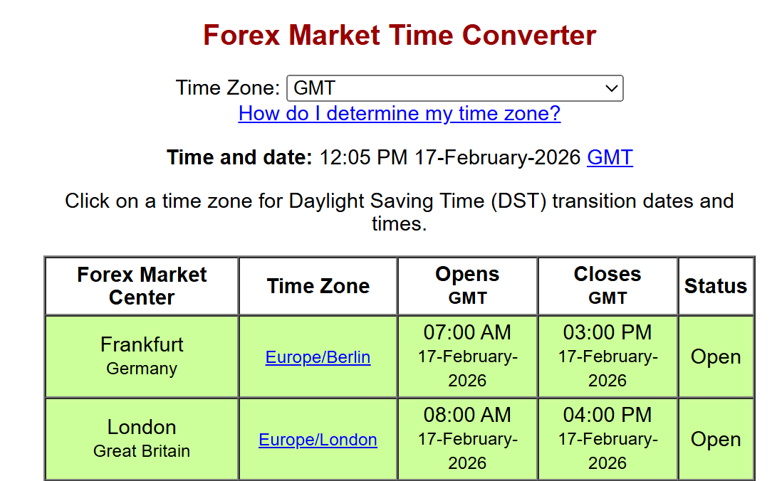
Task: Click the Forex Market Time Converter heading
Action: coord(400,35)
